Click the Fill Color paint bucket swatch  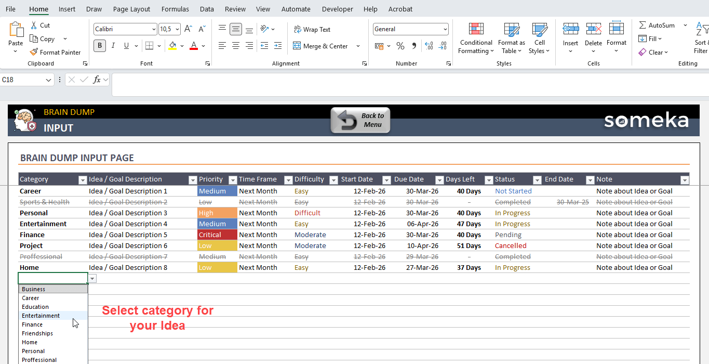click(172, 46)
